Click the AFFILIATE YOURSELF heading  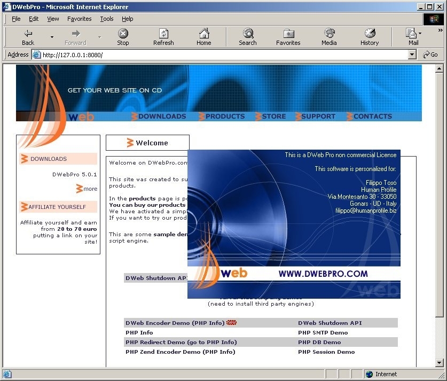pyautogui.click(x=58, y=207)
